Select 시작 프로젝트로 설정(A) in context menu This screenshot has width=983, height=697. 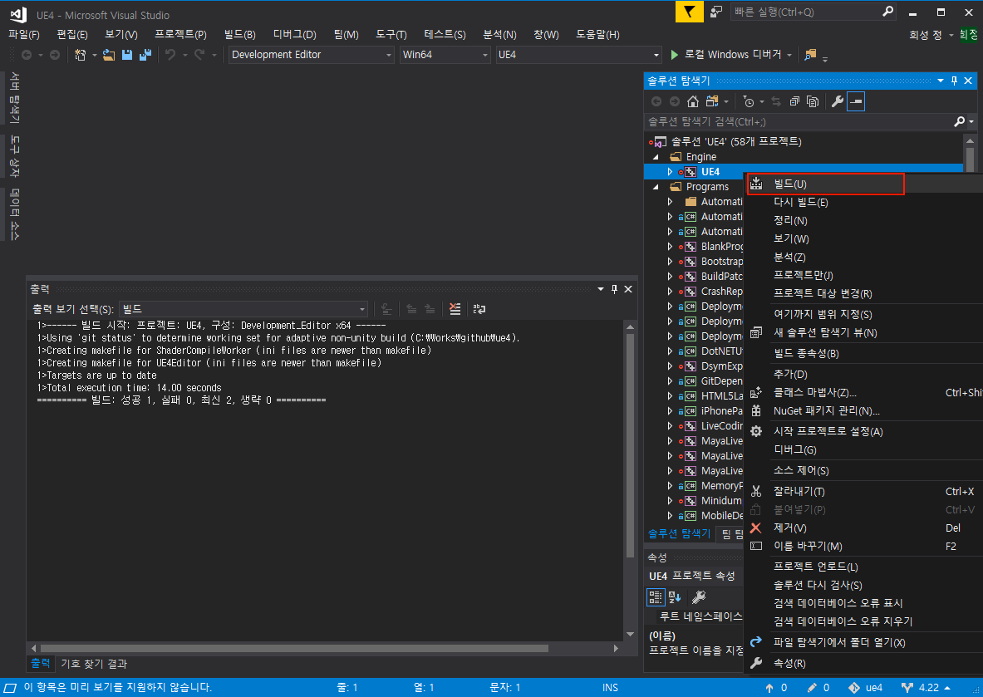863,431
